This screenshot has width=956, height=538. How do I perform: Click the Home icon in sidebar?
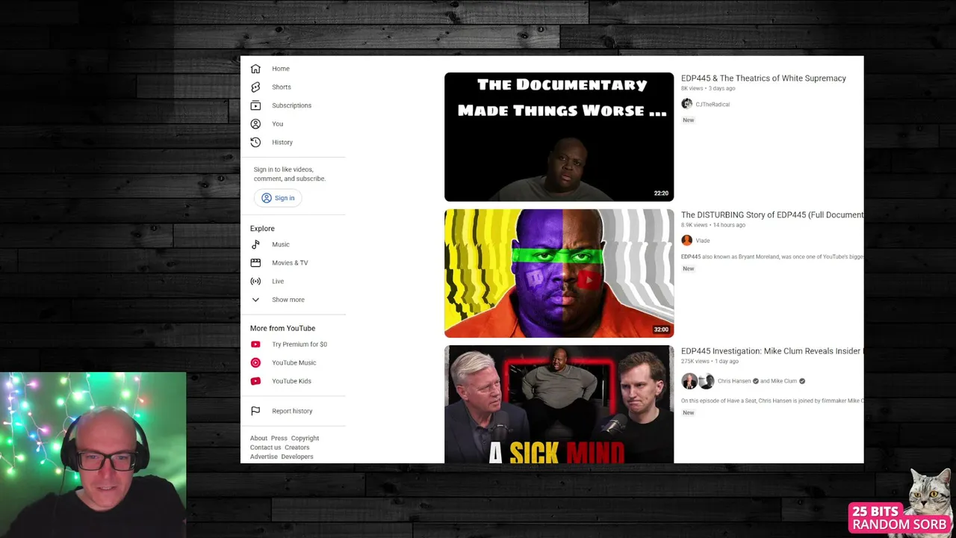255,69
